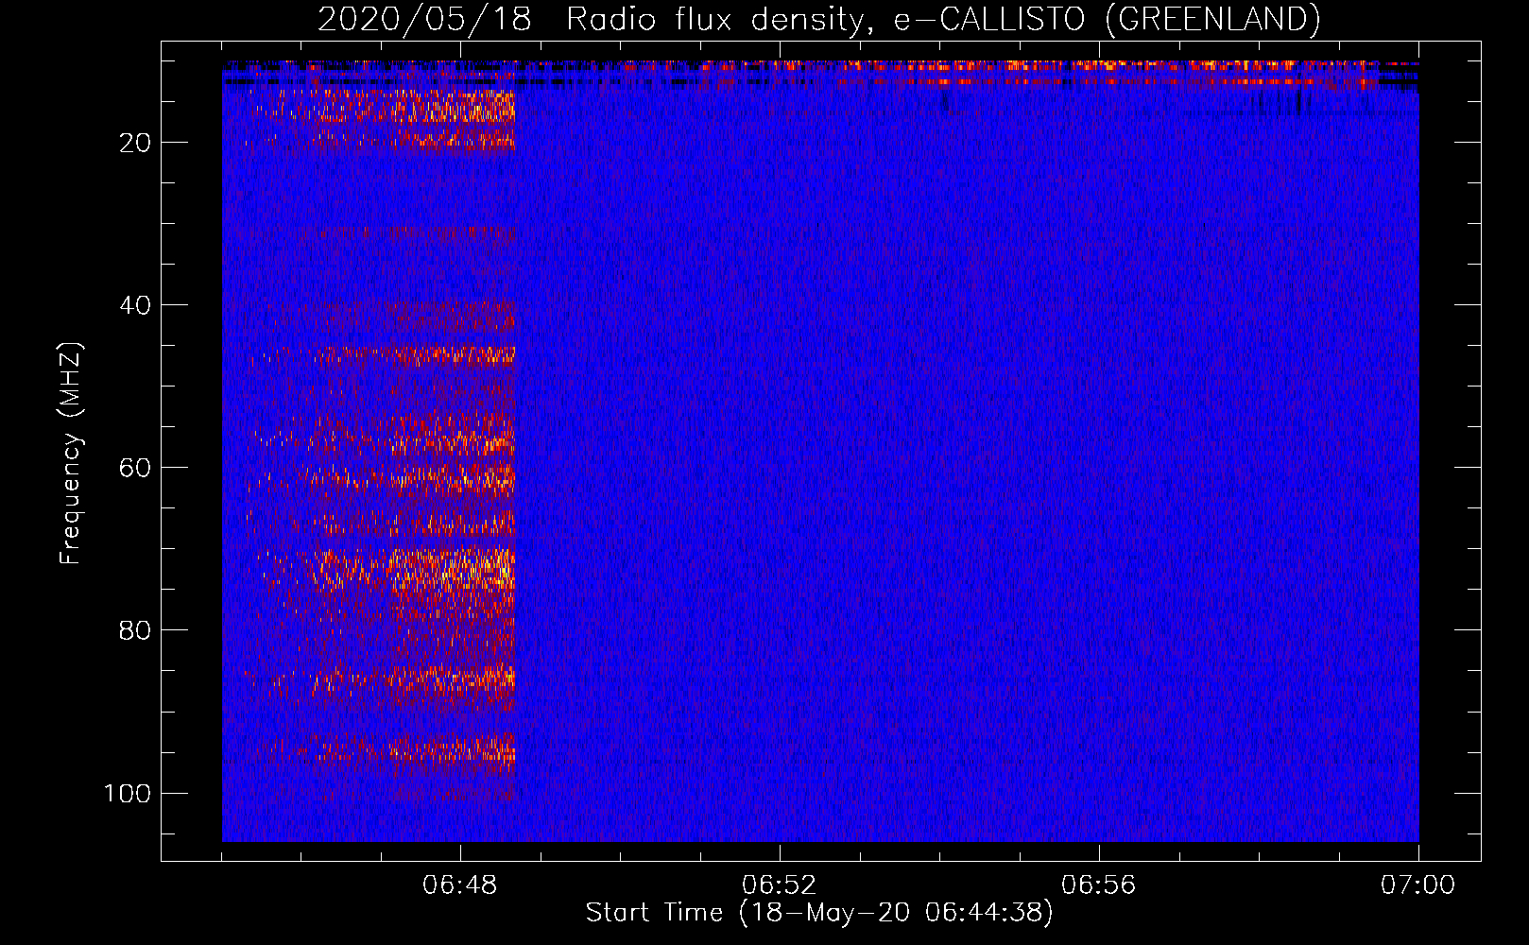Screen dimensions: 1529x945
Task: Click the 'Start Time (18-May-20 06:44:38)' label
Action: point(819,913)
